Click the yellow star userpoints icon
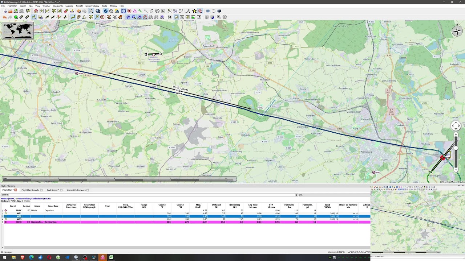The image size is (465, 261). pyautogui.click(x=194, y=11)
